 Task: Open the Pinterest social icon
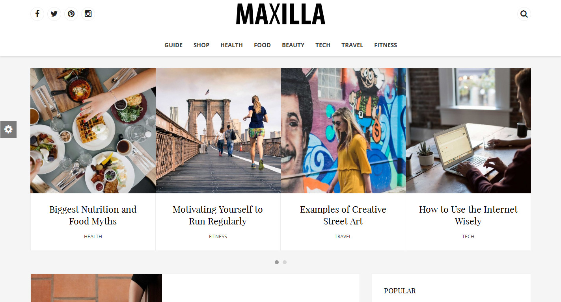coord(71,14)
